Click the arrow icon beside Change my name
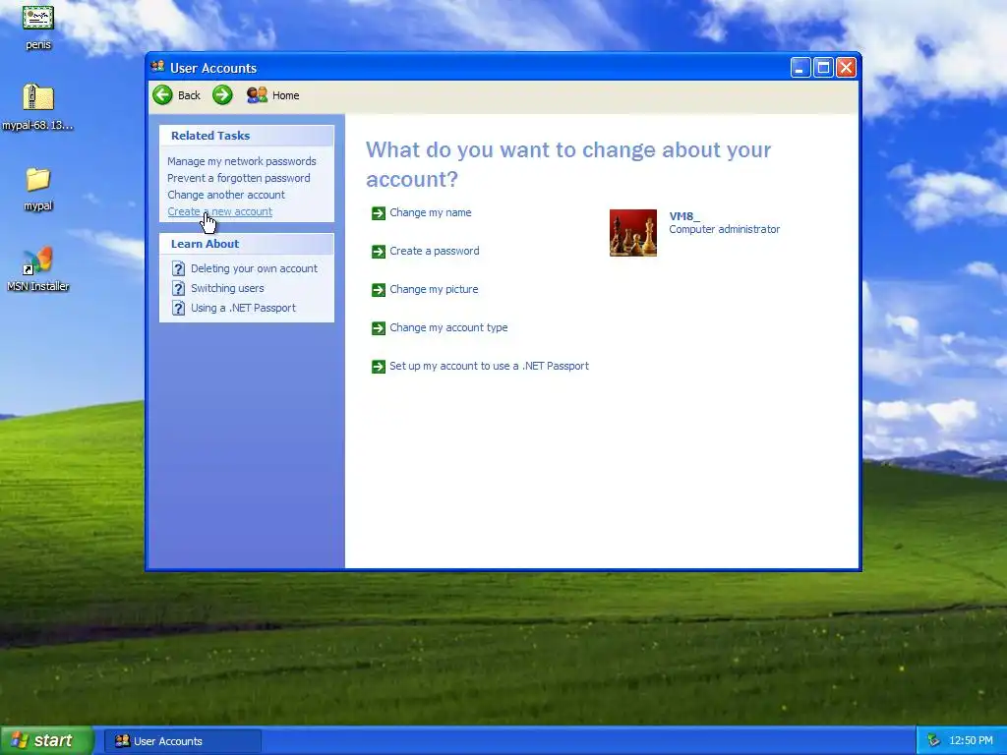Viewport: 1007px width, 755px height. 379,213
